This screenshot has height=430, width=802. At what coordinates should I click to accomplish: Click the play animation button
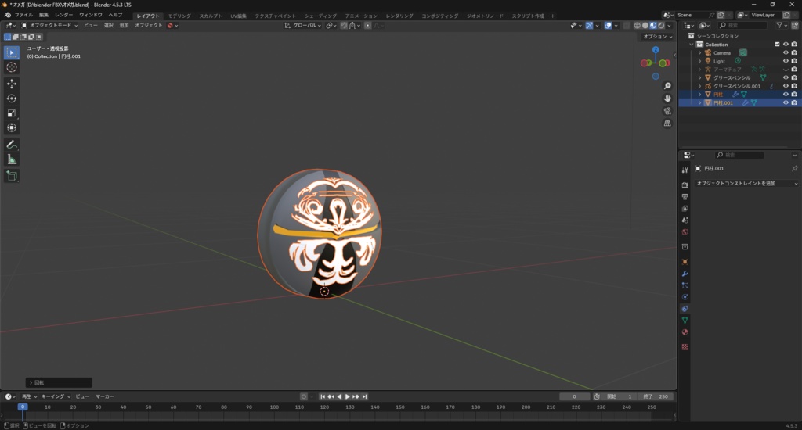coord(347,397)
